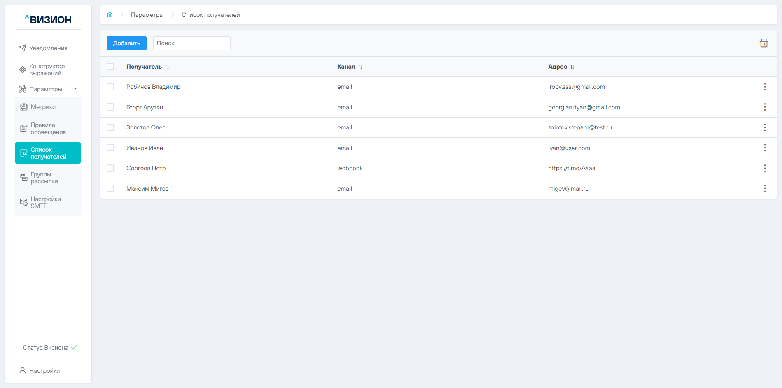Sort by Получатель column sort icon

pos(167,67)
